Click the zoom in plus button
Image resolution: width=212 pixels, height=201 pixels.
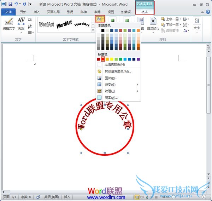click(x=204, y=197)
